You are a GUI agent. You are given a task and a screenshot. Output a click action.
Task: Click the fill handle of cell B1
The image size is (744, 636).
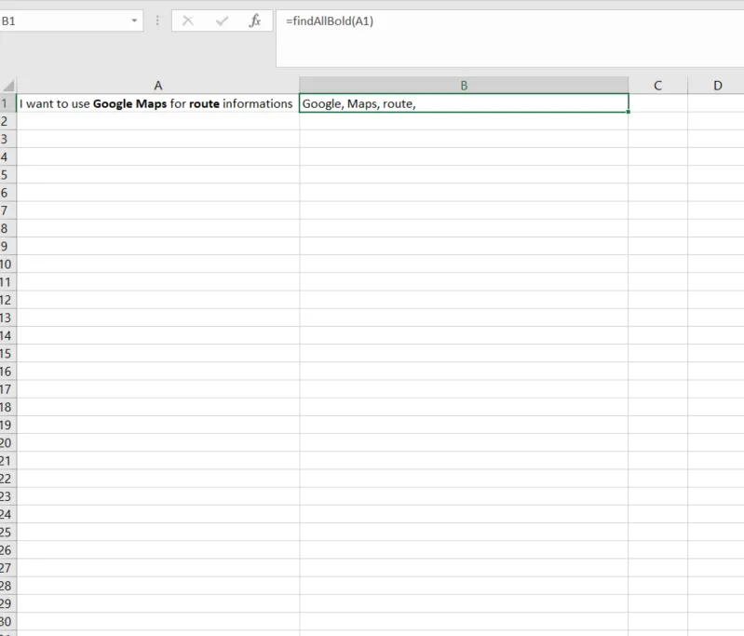(x=629, y=112)
